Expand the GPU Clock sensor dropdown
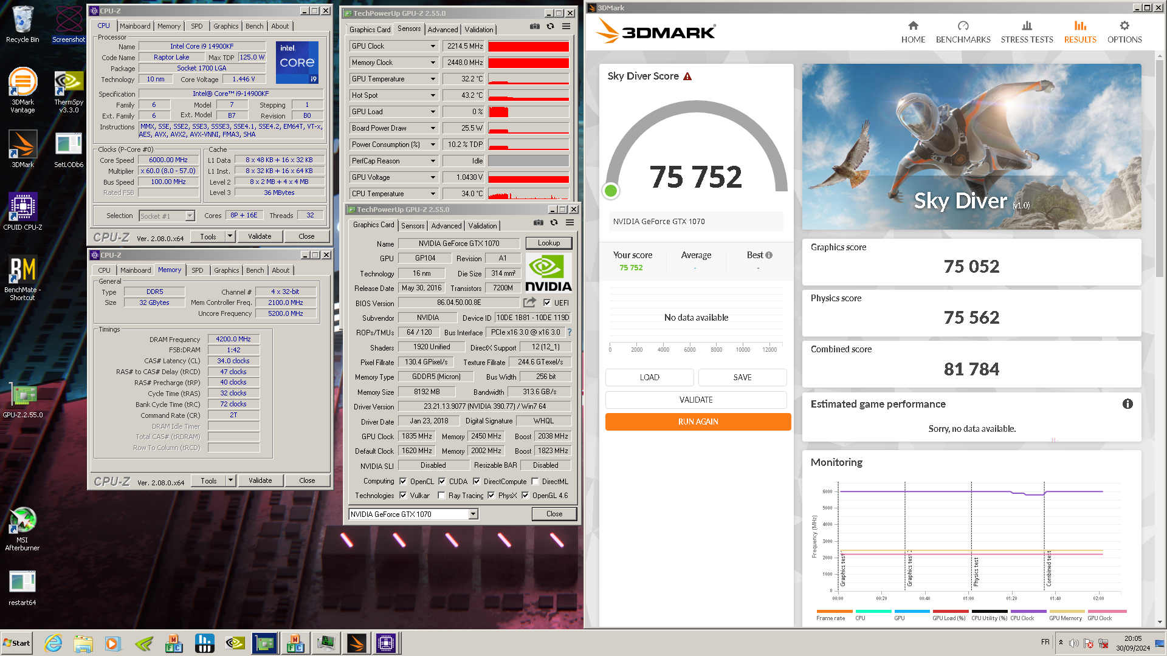This screenshot has width=1167, height=656. pos(433,46)
